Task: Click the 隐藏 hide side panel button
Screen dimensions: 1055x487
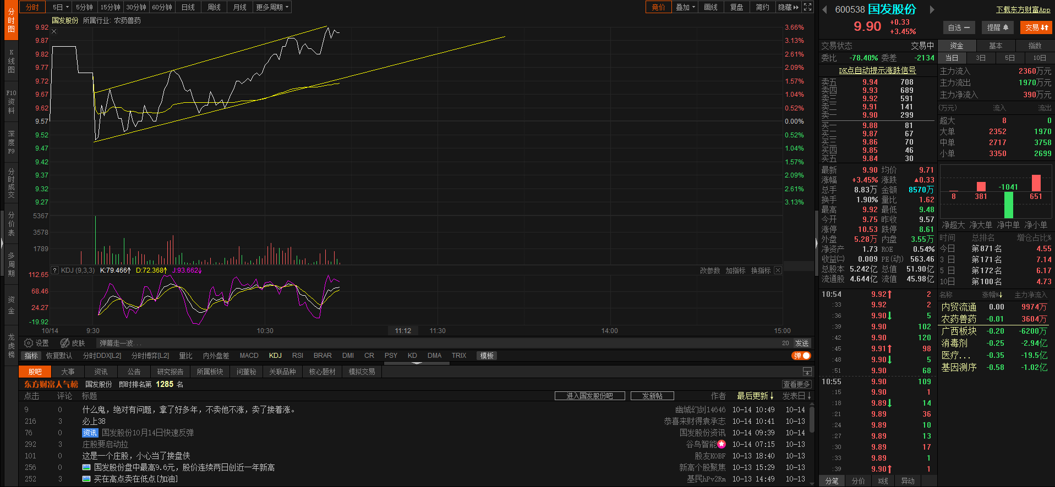Action: click(x=788, y=7)
